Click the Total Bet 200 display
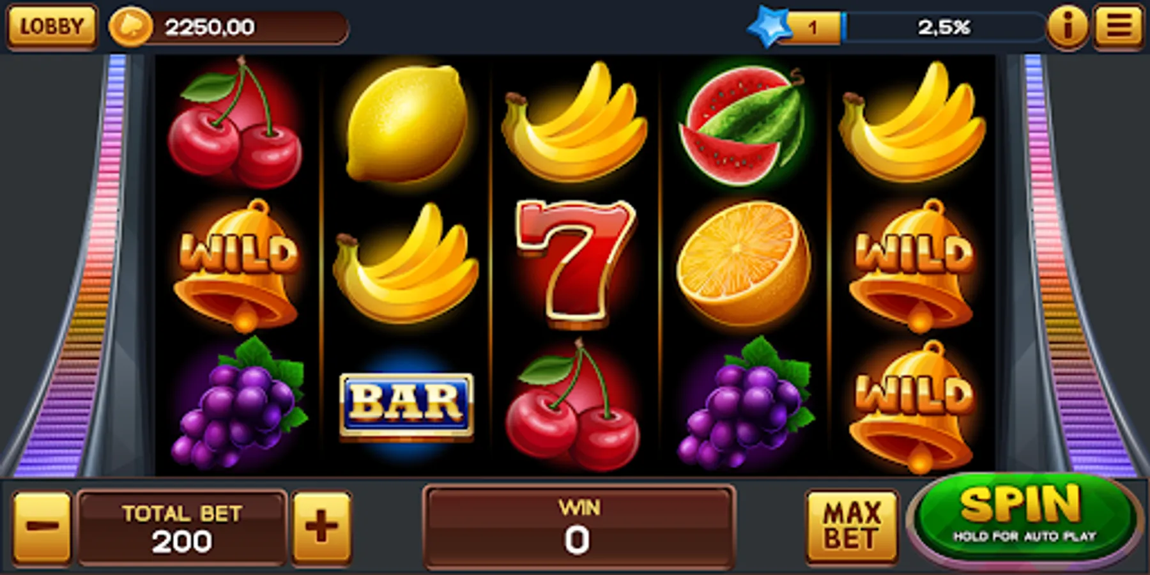 coord(181,528)
